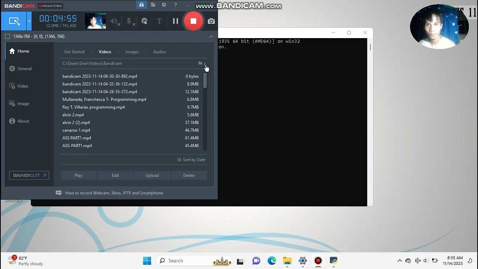Screen dimensions: 478x269
Task: Toggle the text overlay T icon
Action: click(159, 21)
